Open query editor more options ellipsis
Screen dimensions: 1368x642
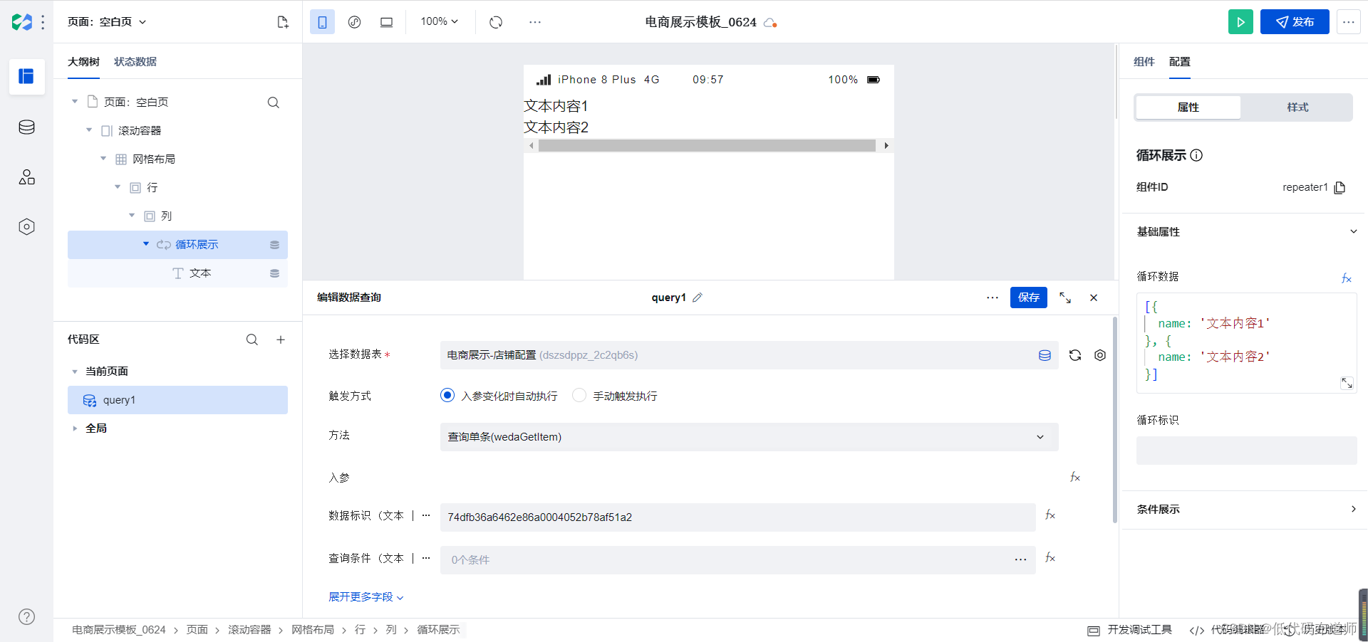pos(993,298)
